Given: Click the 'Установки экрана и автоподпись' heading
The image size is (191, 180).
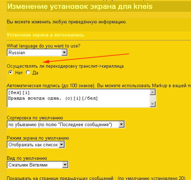Looking at the screenshot, I should point(45,35).
